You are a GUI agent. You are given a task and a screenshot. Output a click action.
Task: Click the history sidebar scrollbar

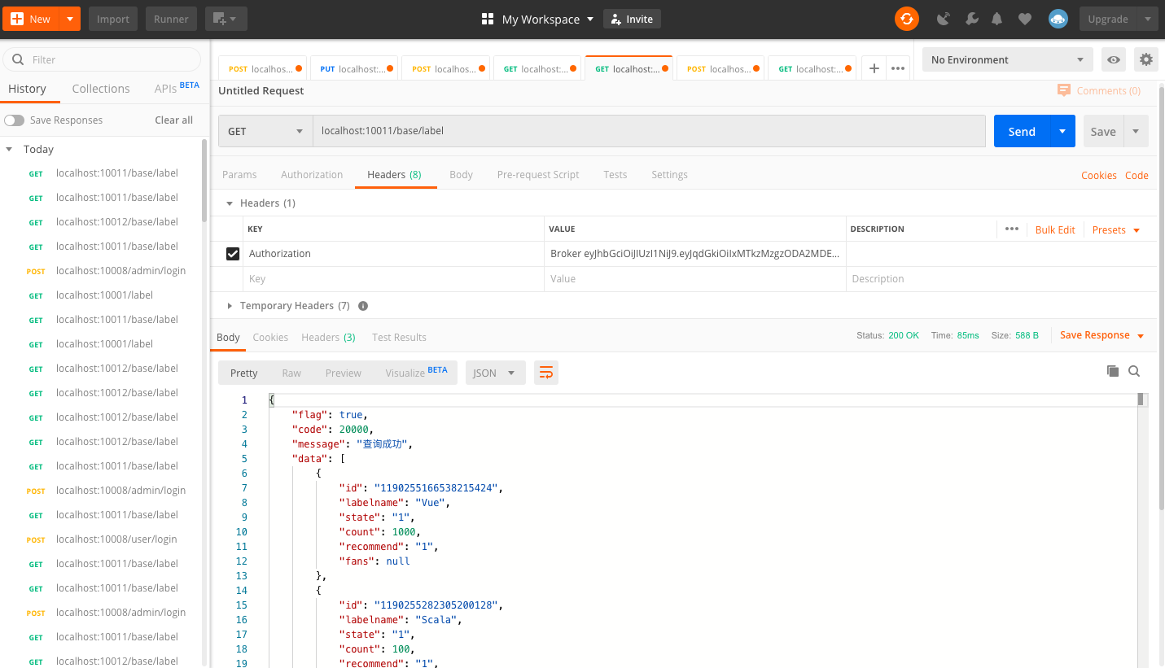(204, 181)
